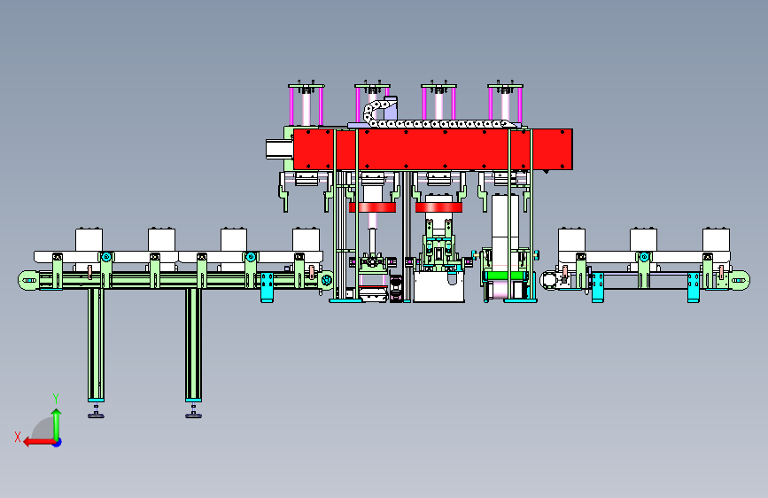The height and width of the screenshot is (498, 768).
Task: Select the large white enclosure box at center base
Action: (438, 287)
